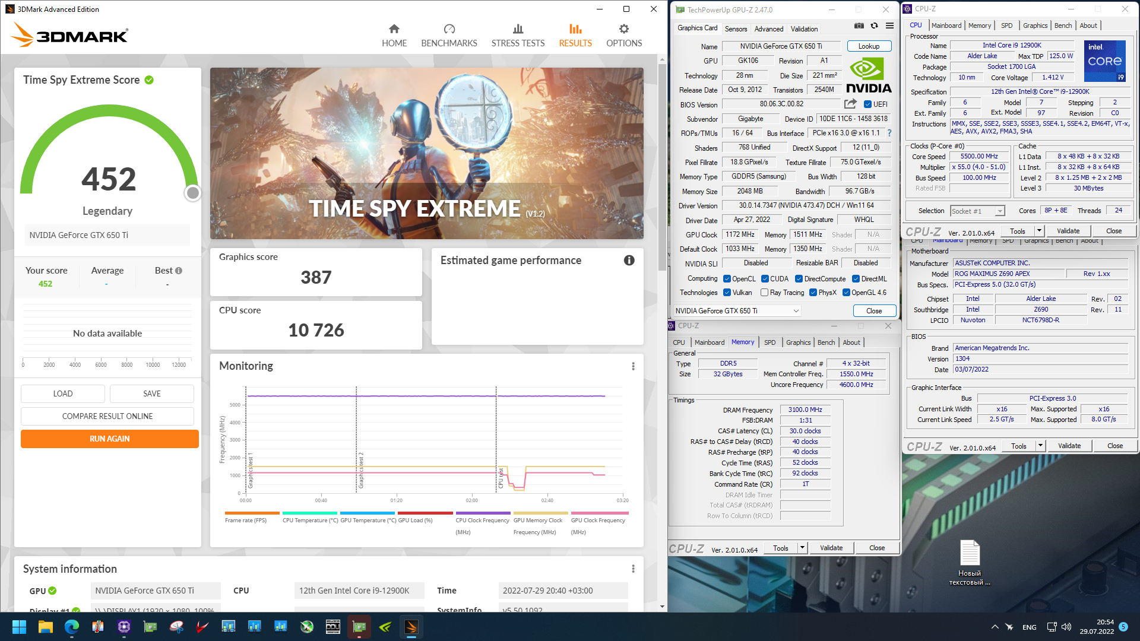Open the DDU app on the taskbar

pyautogui.click(x=333, y=627)
